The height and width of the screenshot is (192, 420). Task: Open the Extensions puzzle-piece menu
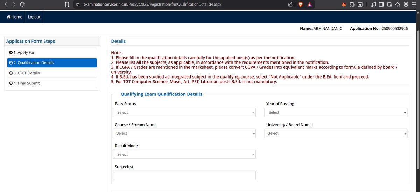(x=352, y=5)
